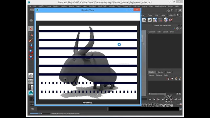
Task: Choose the persp/outliner layout icon
Action: pyautogui.click(x=31, y=87)
